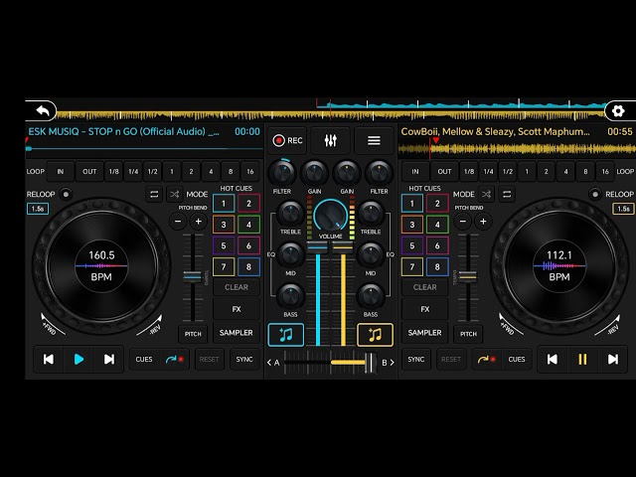
Task: Move crossfader toward A using left chevron
Action: [269, 362]
